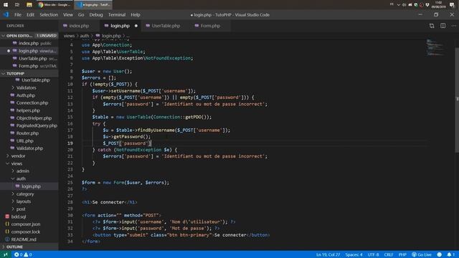Open the Go menu
This screenshot has height=258, width=459.
tap(81, 14)
